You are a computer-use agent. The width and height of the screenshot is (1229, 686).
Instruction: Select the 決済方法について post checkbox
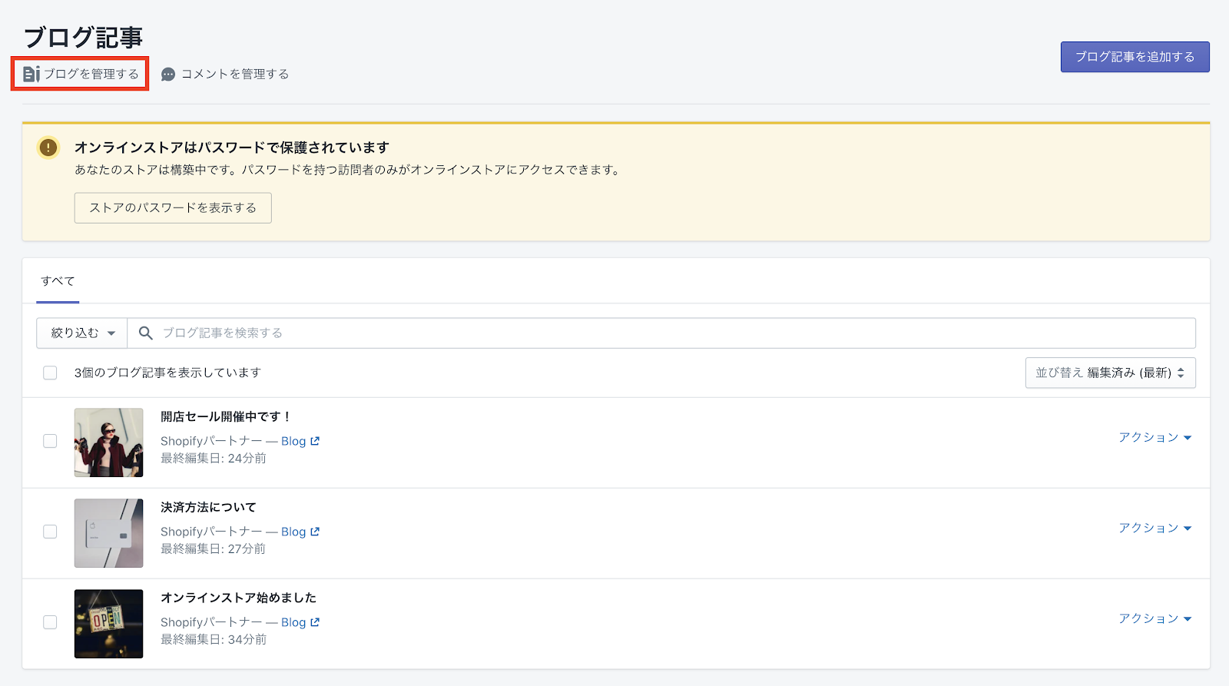click(x=50, y=532)
